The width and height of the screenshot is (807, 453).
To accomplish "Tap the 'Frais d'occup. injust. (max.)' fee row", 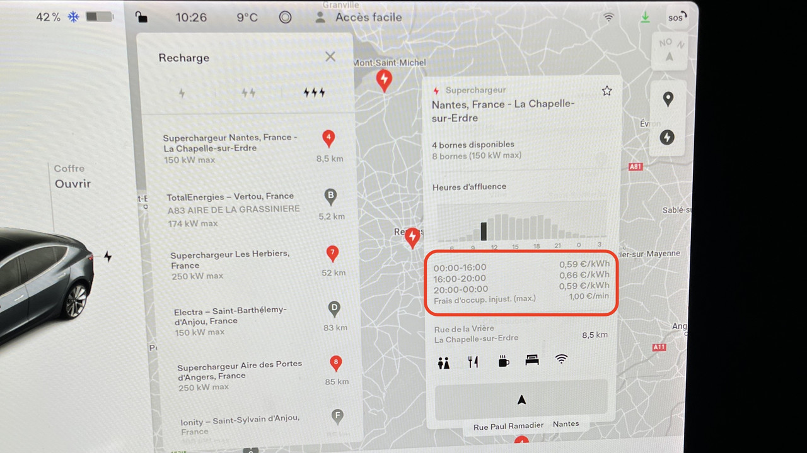I will (521, 298).
